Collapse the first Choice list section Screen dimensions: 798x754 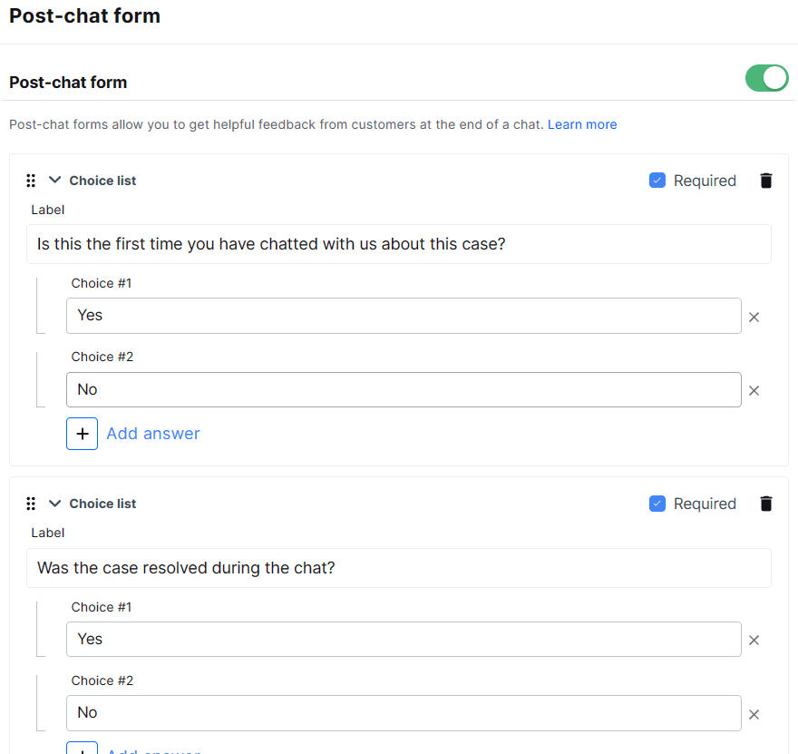coord(54,180)
